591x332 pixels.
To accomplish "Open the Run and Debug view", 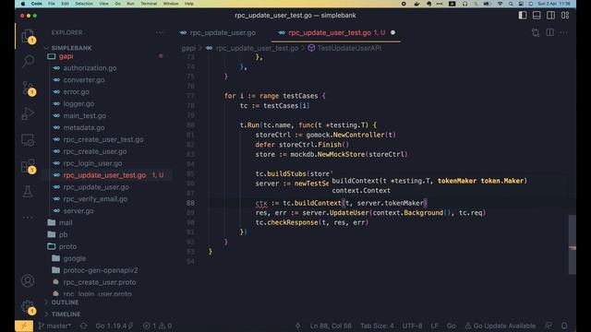I will 28,113.
